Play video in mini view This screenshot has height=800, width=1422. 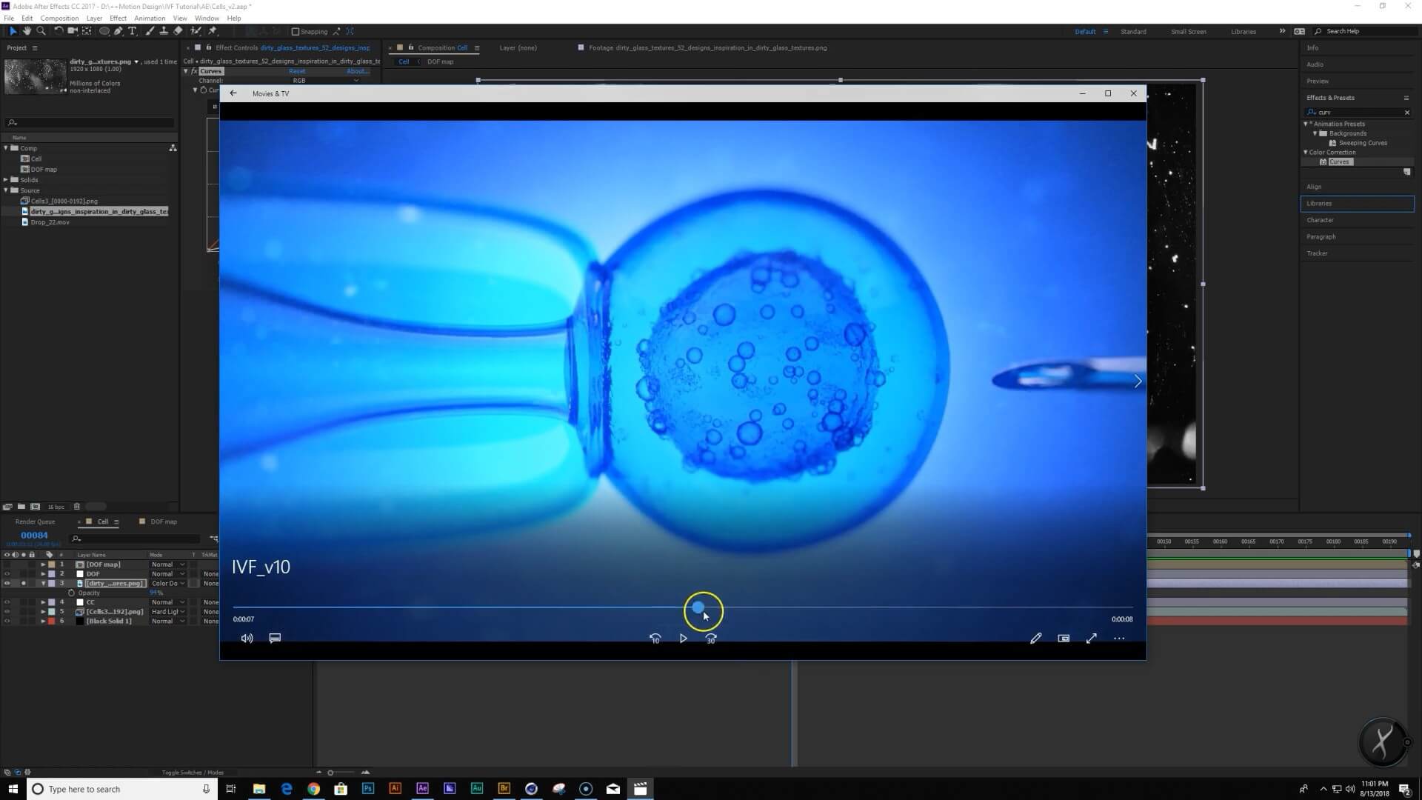point(1064,639)
